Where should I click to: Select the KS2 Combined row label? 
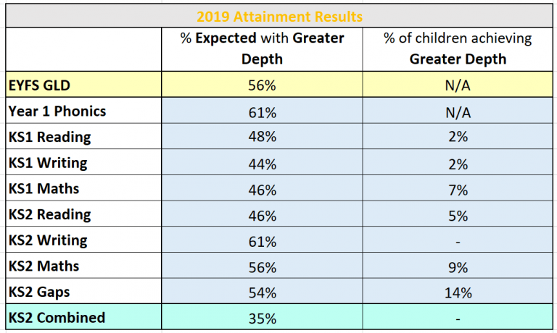57,318
